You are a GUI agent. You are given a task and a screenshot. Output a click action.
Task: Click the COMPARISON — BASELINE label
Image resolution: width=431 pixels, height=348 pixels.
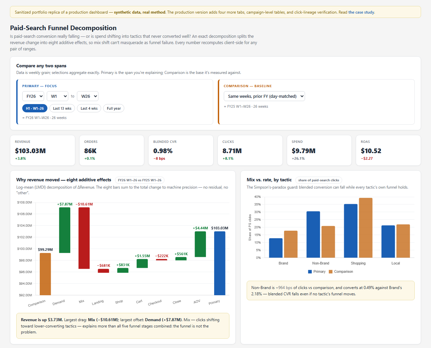[248, 86]
